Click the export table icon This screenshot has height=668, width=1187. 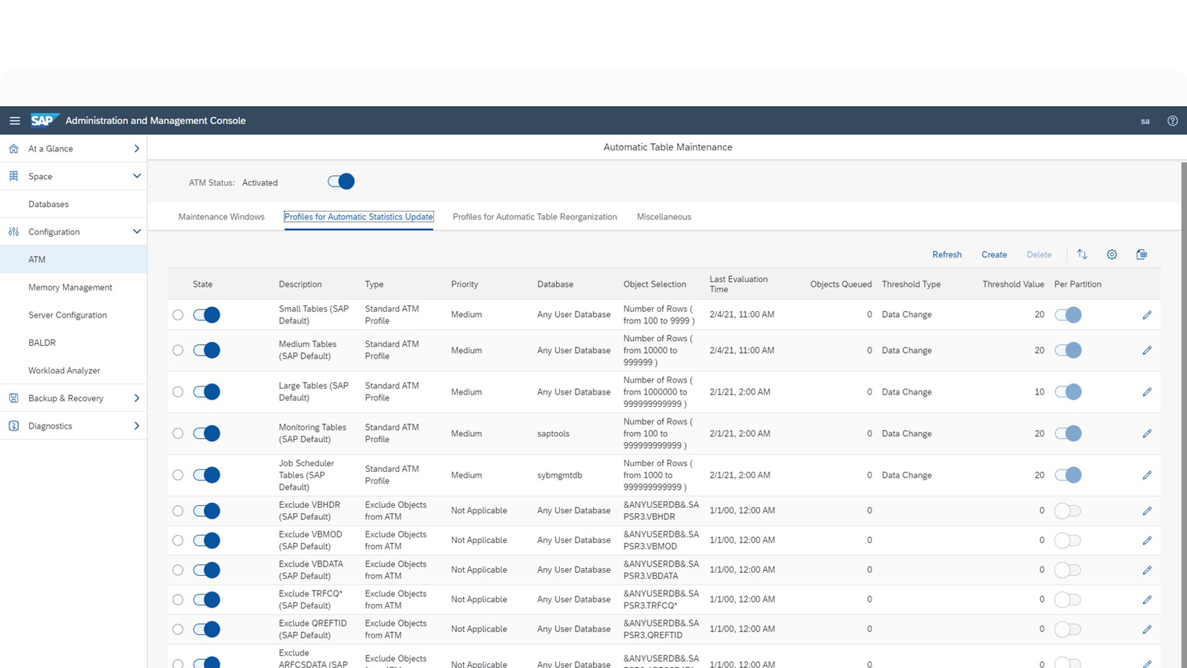[x=1141, y=254]
